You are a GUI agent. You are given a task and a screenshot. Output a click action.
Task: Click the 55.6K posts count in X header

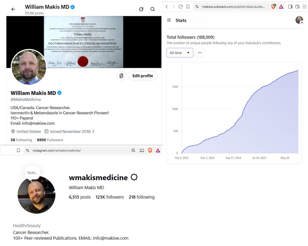click(x=34, y=13)
